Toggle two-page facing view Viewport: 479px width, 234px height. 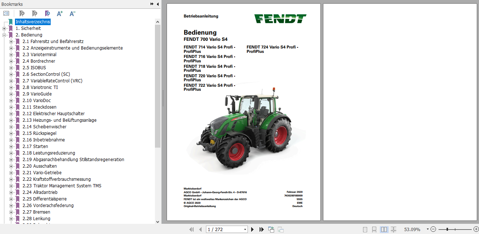pyautogui.click(x=384, y=229)
